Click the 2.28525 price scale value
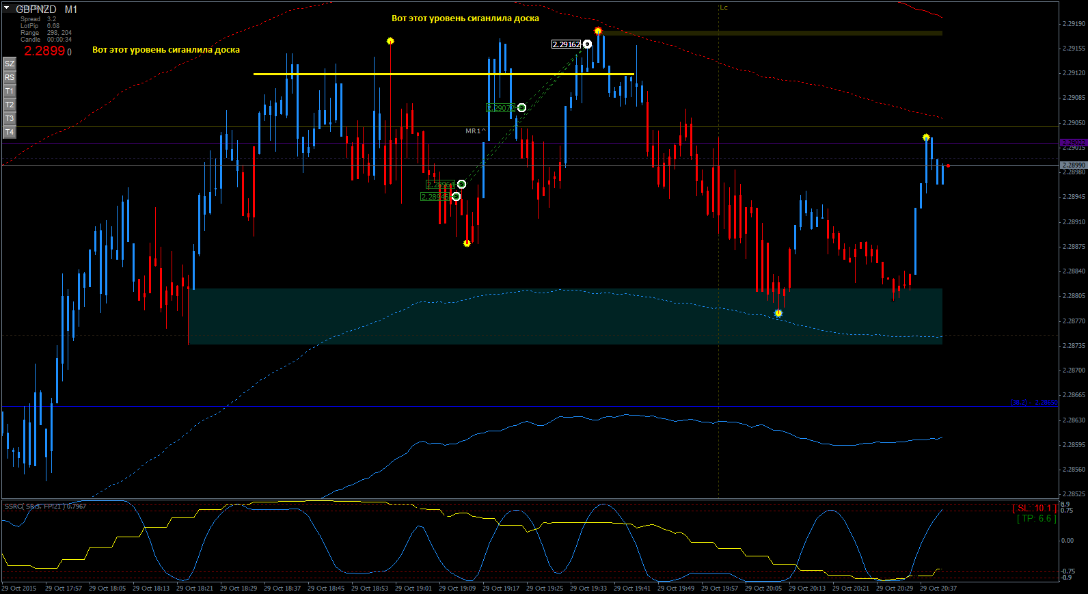This screenshot has width=1088, height=594. click(x=1074, y=494)
